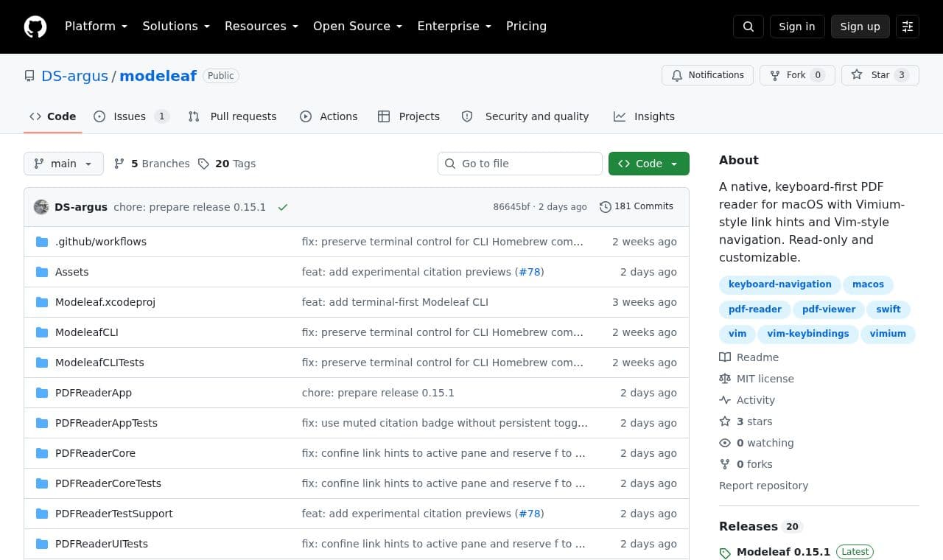View the 5 Branches link
The height and width of the screenshot is (560, 943).
pyautogui.click(x=152, y=164)
